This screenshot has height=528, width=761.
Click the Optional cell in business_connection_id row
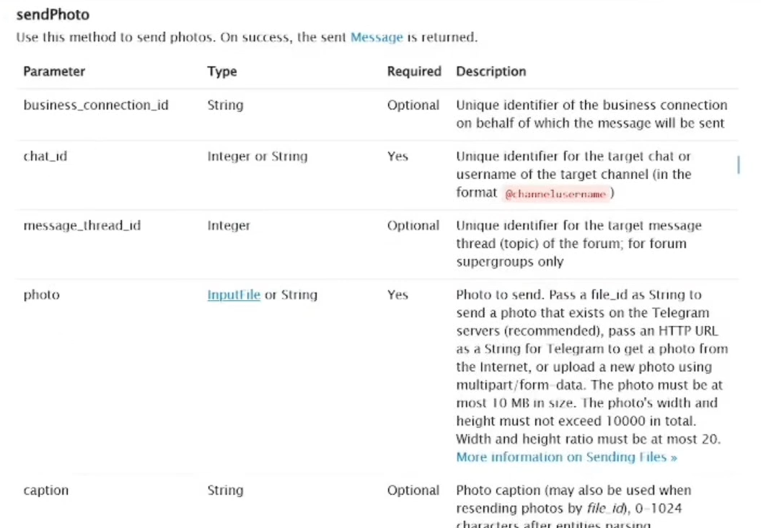coord(413,105)
